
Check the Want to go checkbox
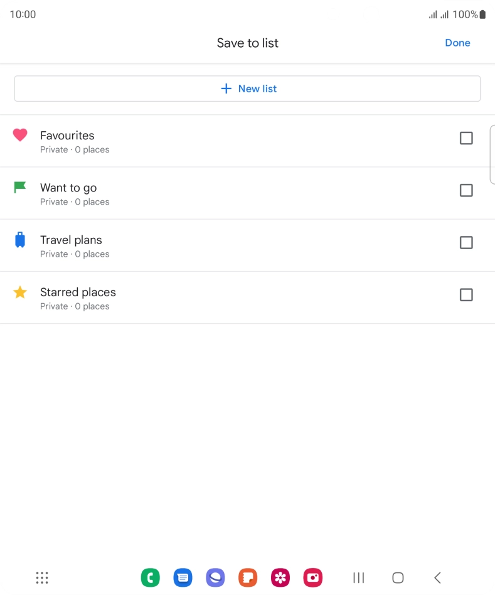(466, 190)
